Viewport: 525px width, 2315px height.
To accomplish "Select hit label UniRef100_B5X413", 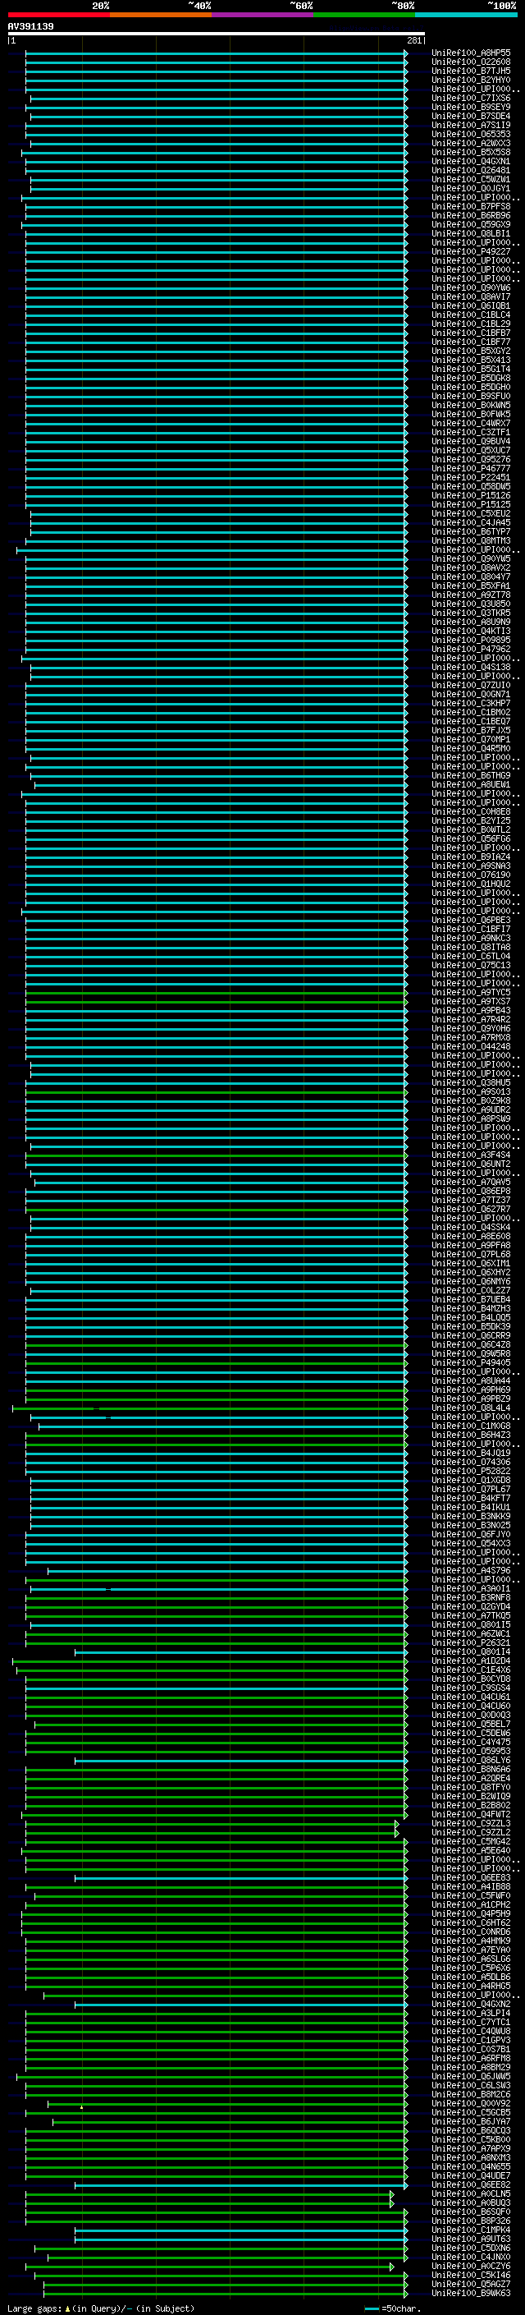I will tap(471, 361).
